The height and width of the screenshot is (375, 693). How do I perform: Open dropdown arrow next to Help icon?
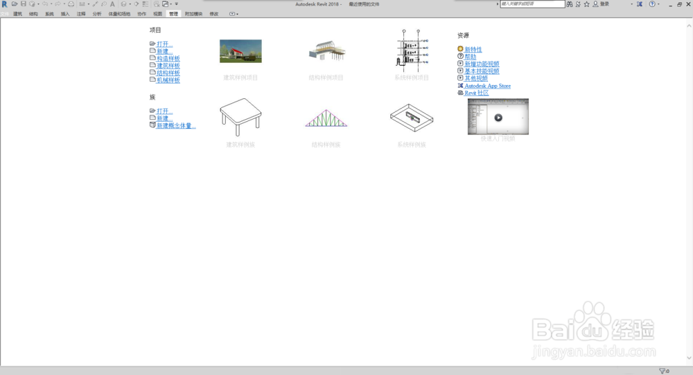point(658,4)
